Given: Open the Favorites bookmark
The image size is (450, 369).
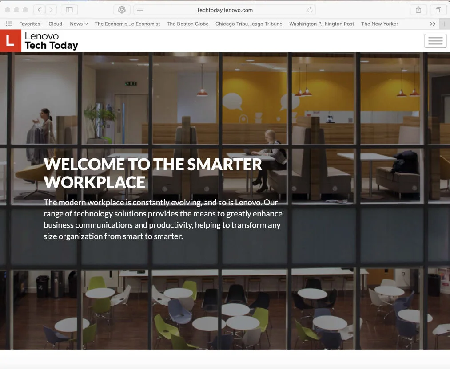Looking at the screenshot, I should coord(30,24).
